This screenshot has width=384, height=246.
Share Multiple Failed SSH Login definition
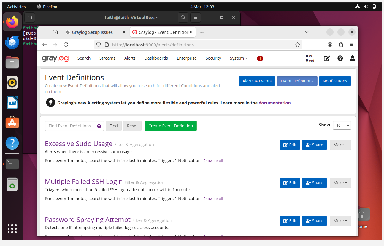pos(314,183)
